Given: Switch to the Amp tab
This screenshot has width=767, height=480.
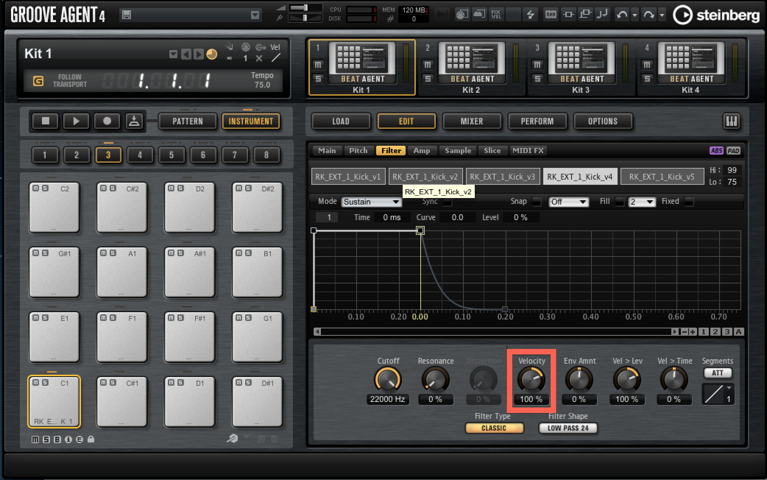Looking at the screenshot, I should pyautogui.click(x=421, y=151).
